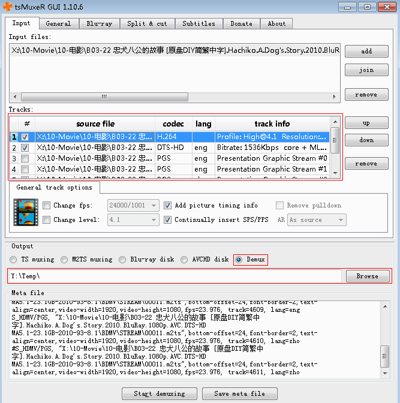Remove the selected track
This screenshot has height=403, width=400.
coord(366,164)
